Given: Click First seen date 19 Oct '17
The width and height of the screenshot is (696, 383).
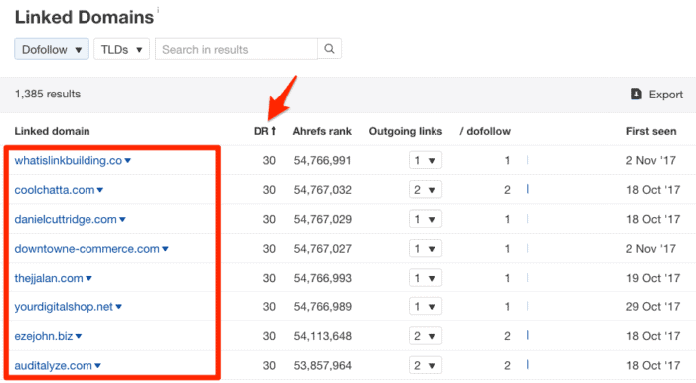Looking at the screenshot, I should click(x=653, y=278).
